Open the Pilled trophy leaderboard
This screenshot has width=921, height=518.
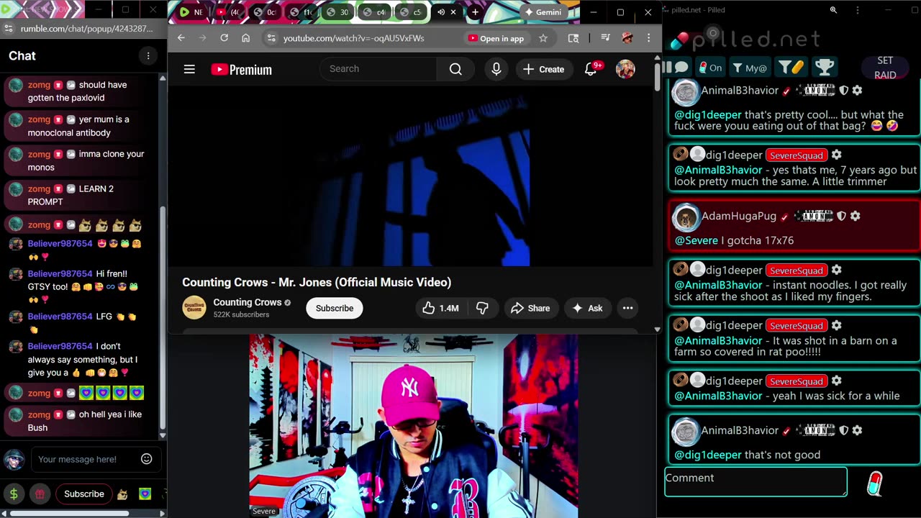[825, 68]
